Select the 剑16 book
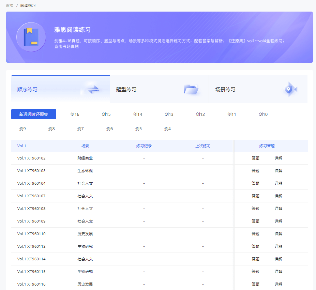 click(75, 114)
